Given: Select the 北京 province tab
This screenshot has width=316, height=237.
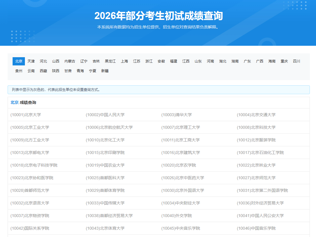Looking at the screenshot, I should point(19,61).
